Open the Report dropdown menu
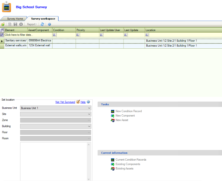This screenshot has width=222, height=181. click(32, 24)
